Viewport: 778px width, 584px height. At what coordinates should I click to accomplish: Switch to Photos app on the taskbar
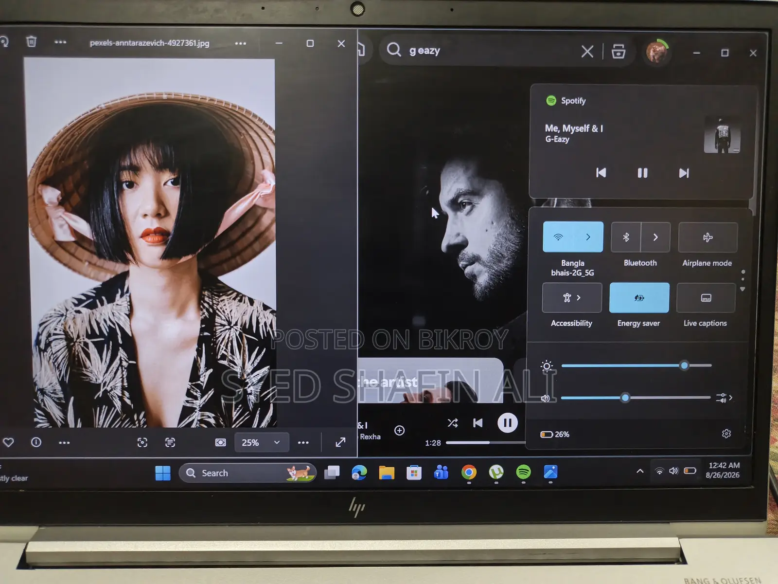(550, 472)
